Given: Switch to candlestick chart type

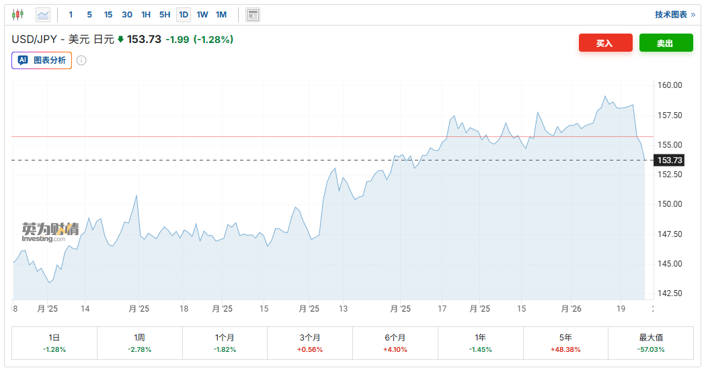Looking at the screenshot, I should click(17, 14).
